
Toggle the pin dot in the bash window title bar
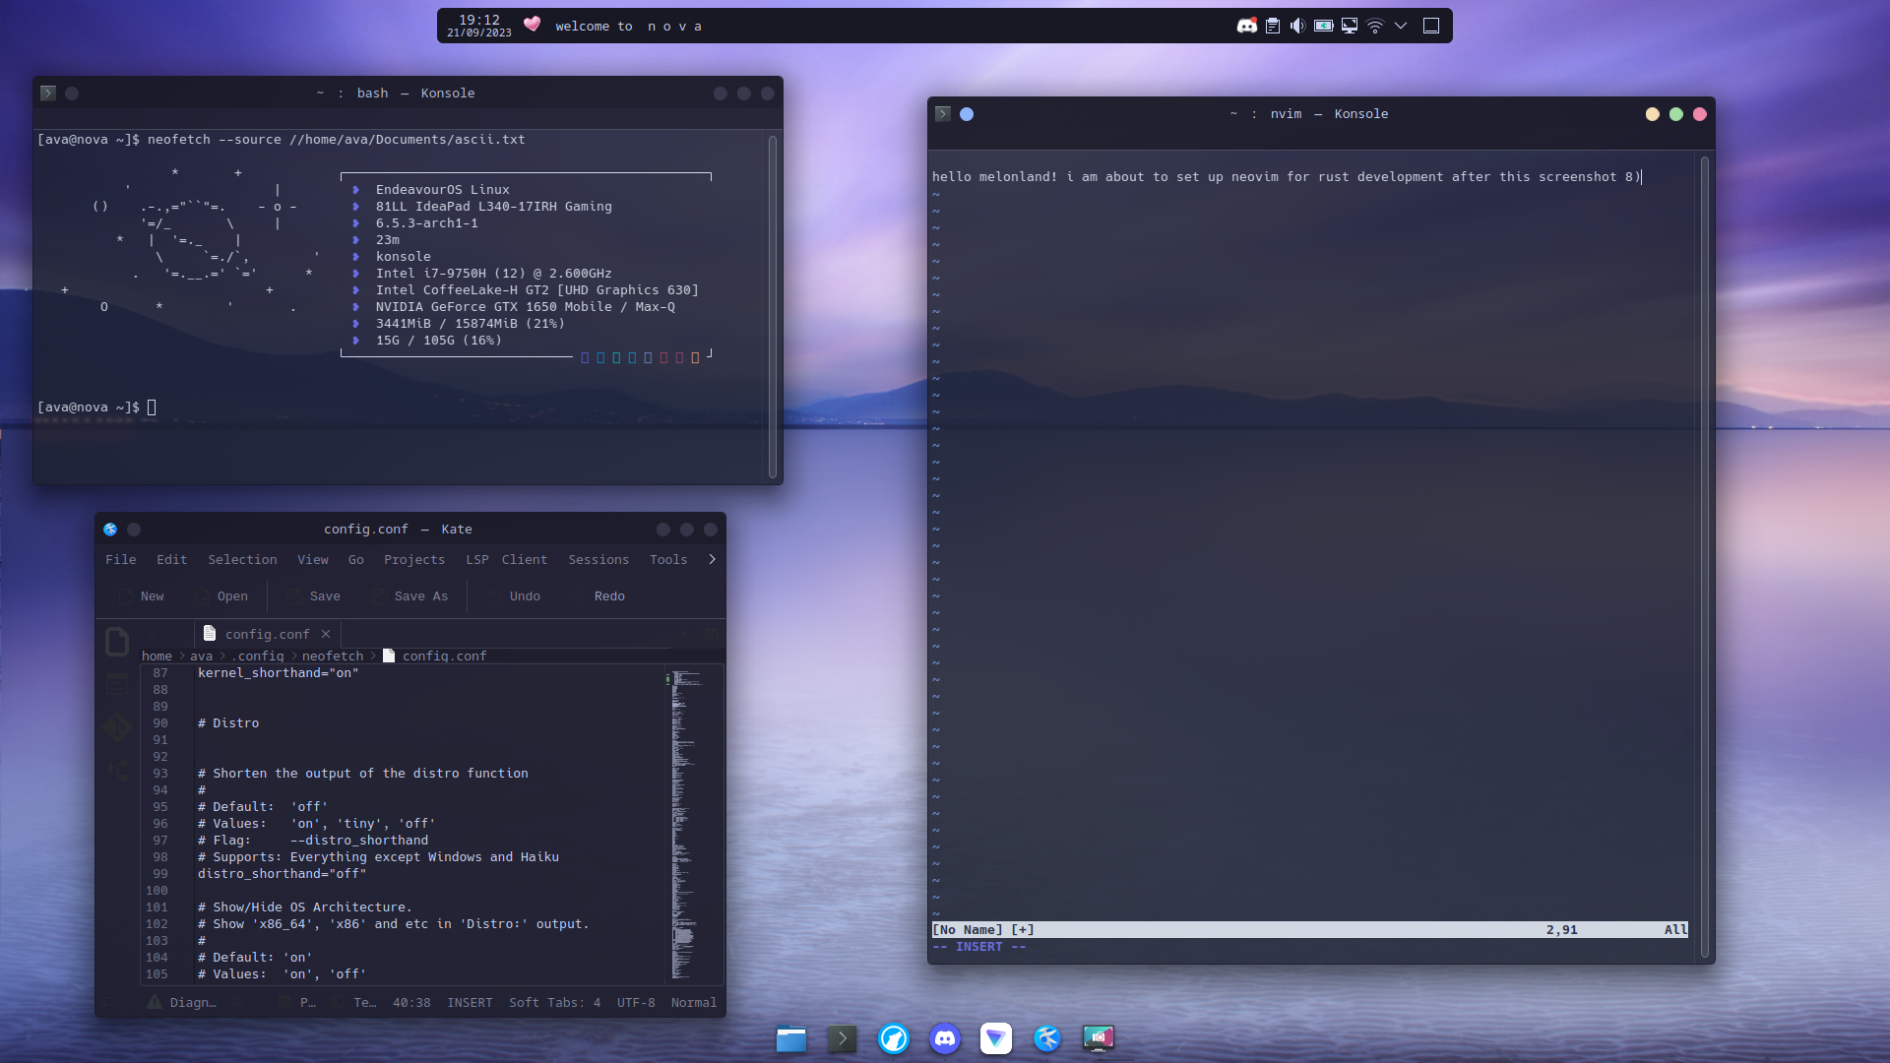(x=72, y=94)
